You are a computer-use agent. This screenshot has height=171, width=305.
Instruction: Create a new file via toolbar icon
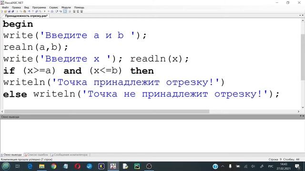1,11
